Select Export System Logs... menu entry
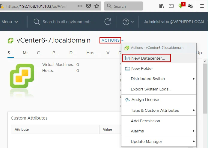The width and height of the screenshot is (208, 148). (x=159, y=89)
